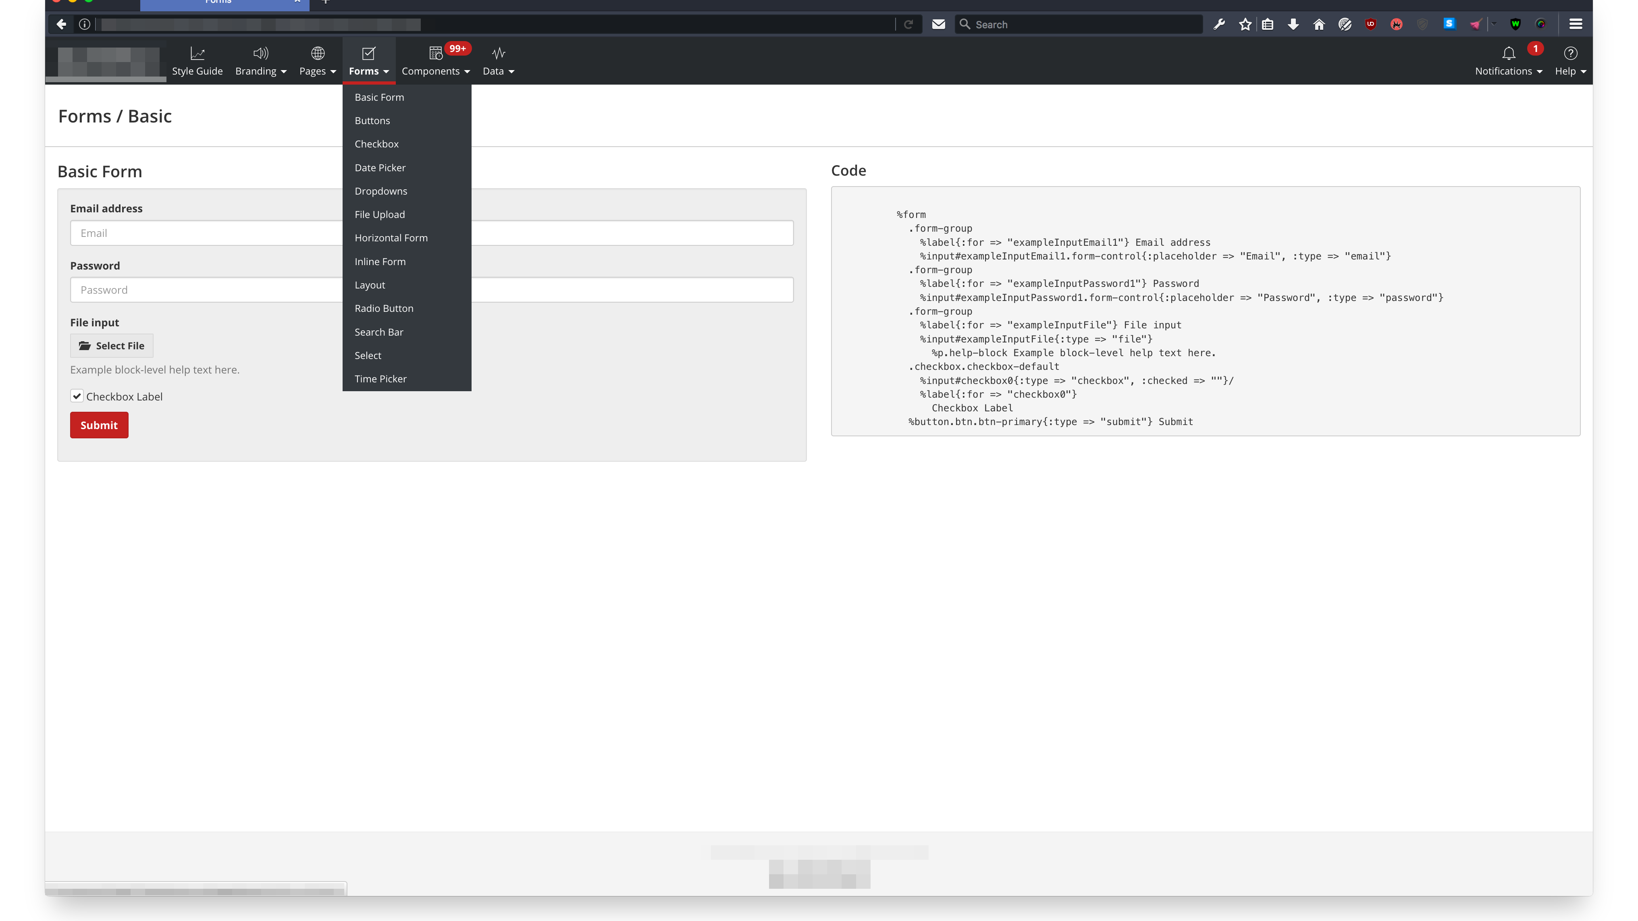Open the Style Guide nav link
1638x921 pixels.
(x=197, y=71)
